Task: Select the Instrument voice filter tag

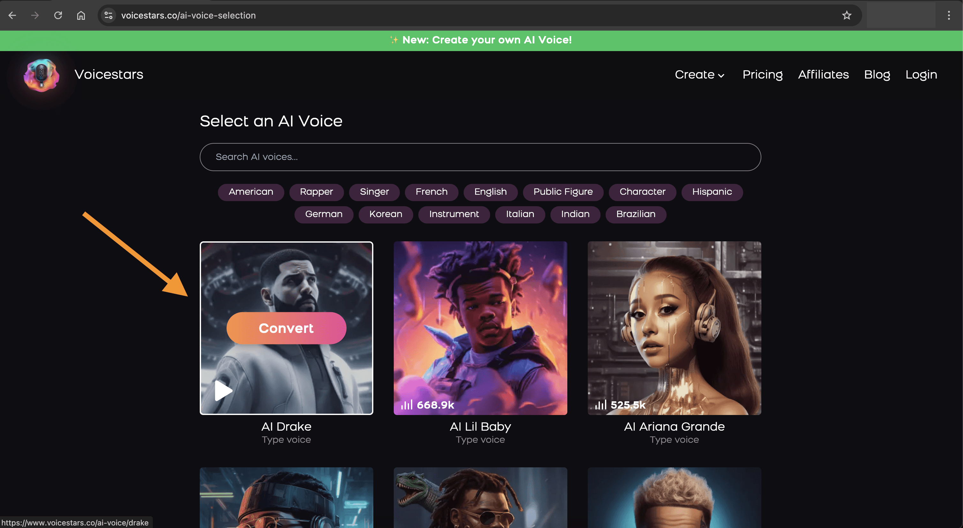Action: [453, 214]
